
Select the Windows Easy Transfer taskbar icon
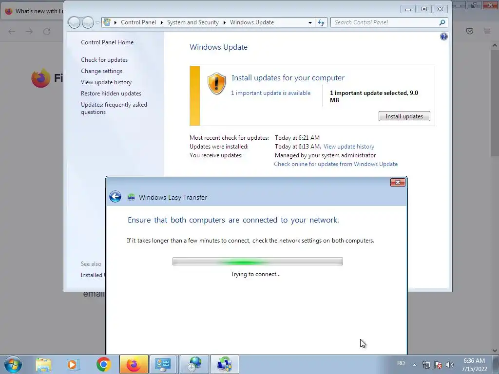[225, 364]
